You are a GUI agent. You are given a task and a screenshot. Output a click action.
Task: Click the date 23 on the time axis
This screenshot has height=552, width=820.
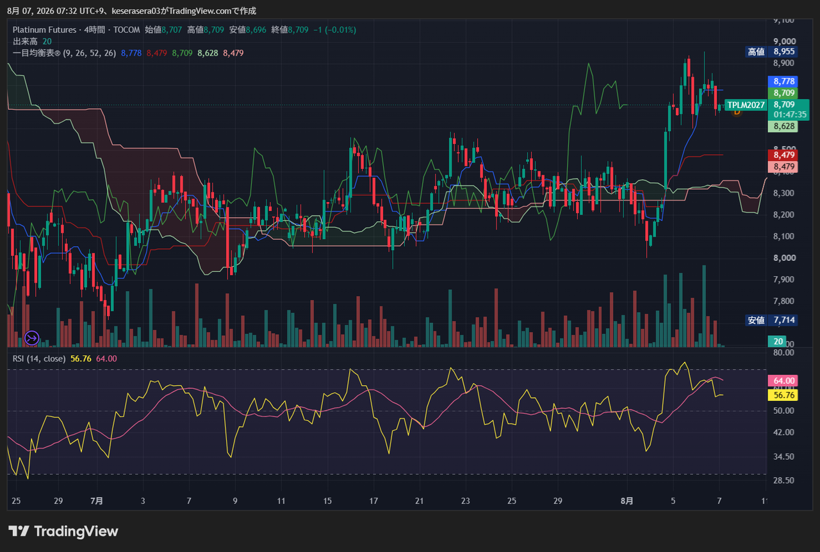pos(466,500)
